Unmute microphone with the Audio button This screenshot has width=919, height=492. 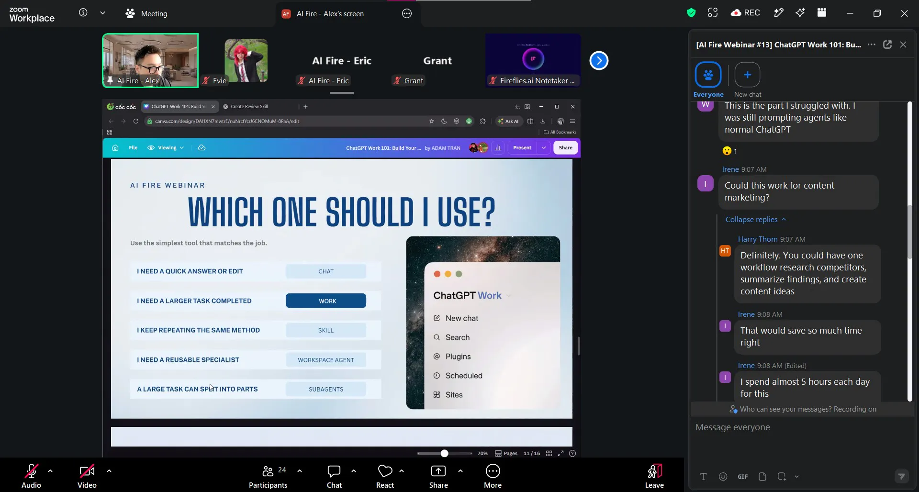32,476
